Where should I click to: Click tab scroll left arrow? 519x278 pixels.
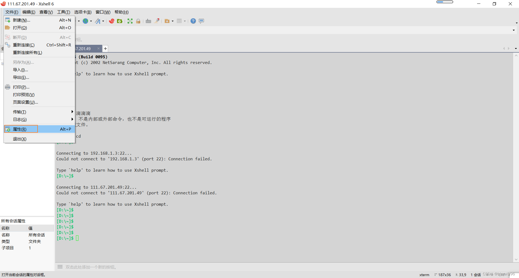[504, 49]
